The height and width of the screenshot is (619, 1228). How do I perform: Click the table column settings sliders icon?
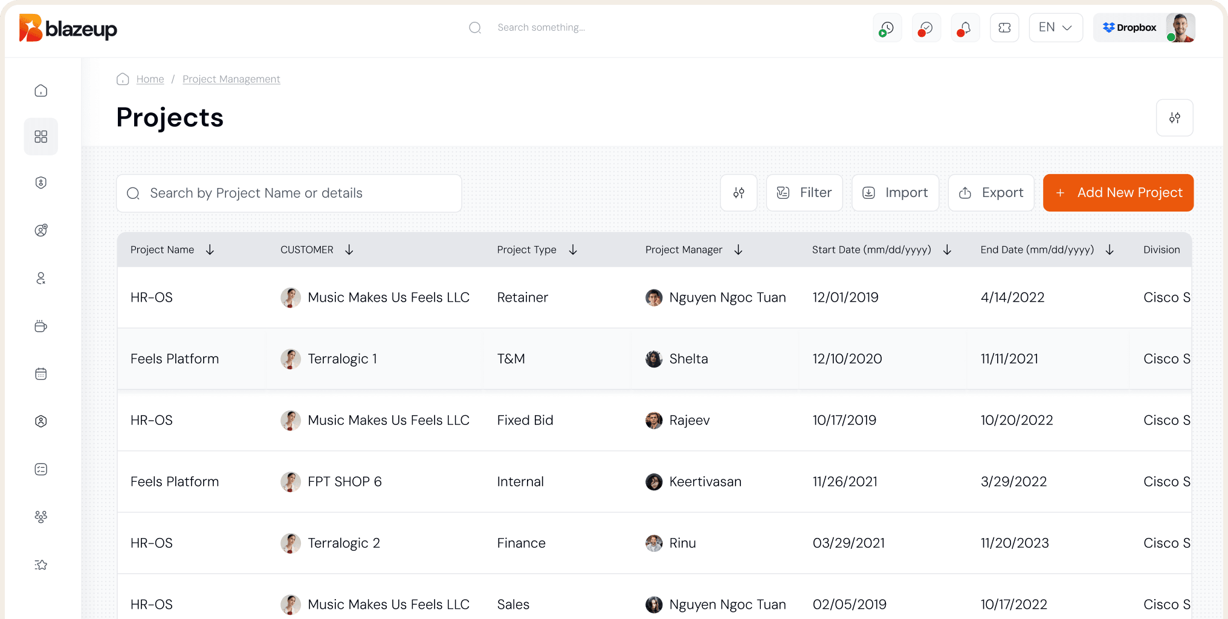pyautogui.click(x=738, y=193)
